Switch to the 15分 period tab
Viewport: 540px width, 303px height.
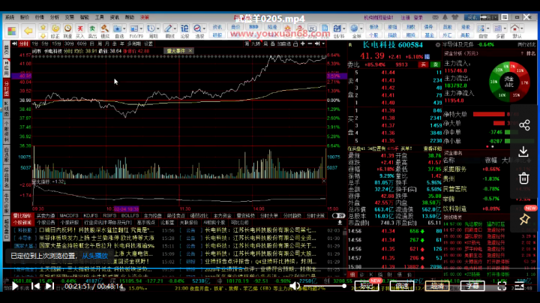(56, 43)
